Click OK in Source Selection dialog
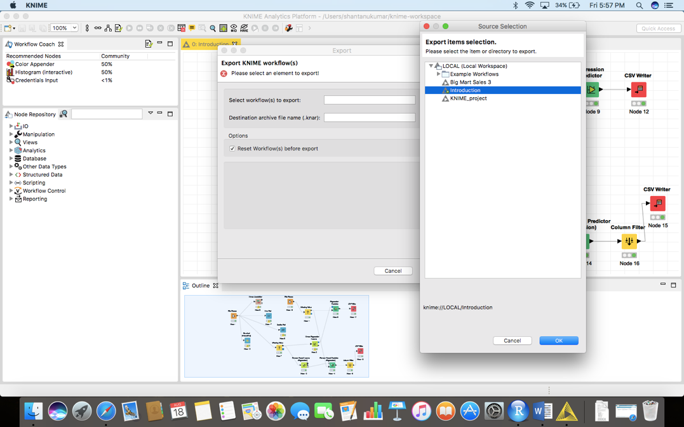The height and width of the screenshot is (427, 684). pyautogui.click(x=558, y=341)
